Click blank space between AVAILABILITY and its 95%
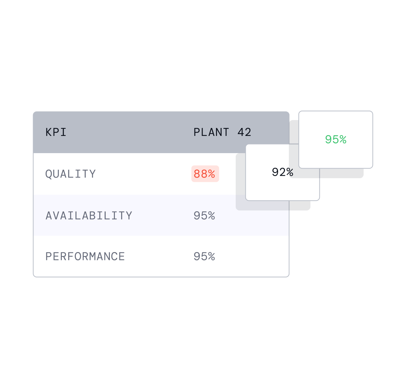Screen dimensions: 406x388 162,216
